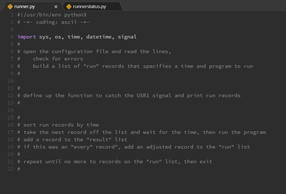Viewport: 286px width, 194px height.
Task: Select the runner.py tab label
Action: (x=24, y=7)
